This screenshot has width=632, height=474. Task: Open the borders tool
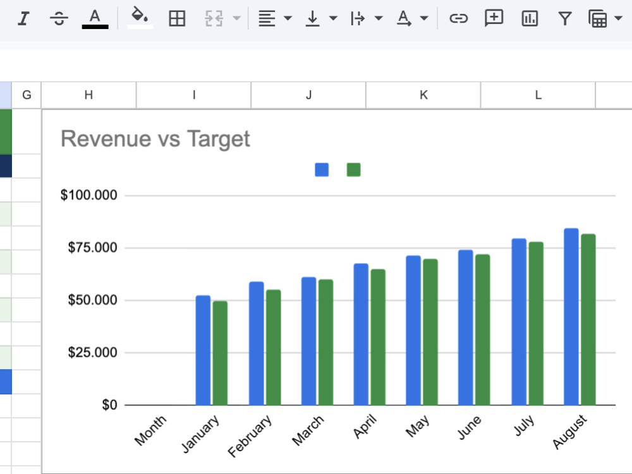(x=177, y=18)
